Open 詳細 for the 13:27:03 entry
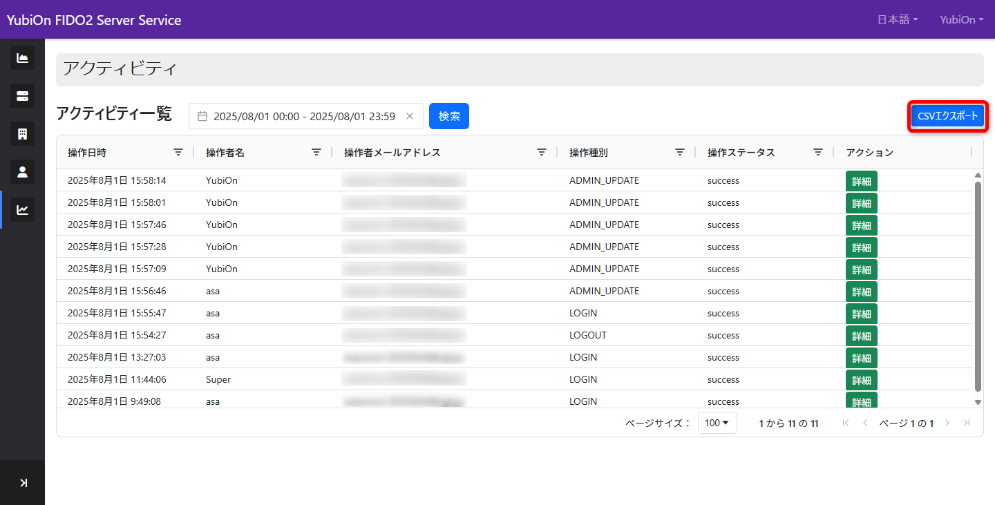 click(x=862, y=358)
